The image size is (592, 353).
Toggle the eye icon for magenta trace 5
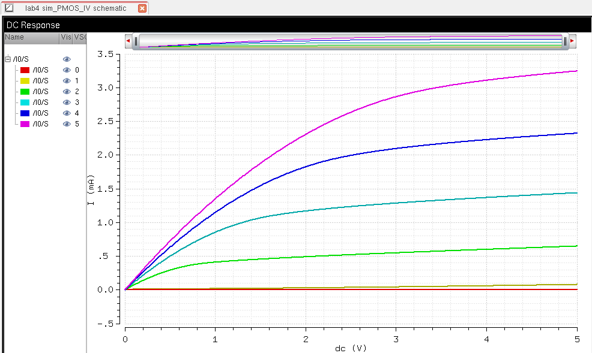pyautogui.click(x=67, y=124)
